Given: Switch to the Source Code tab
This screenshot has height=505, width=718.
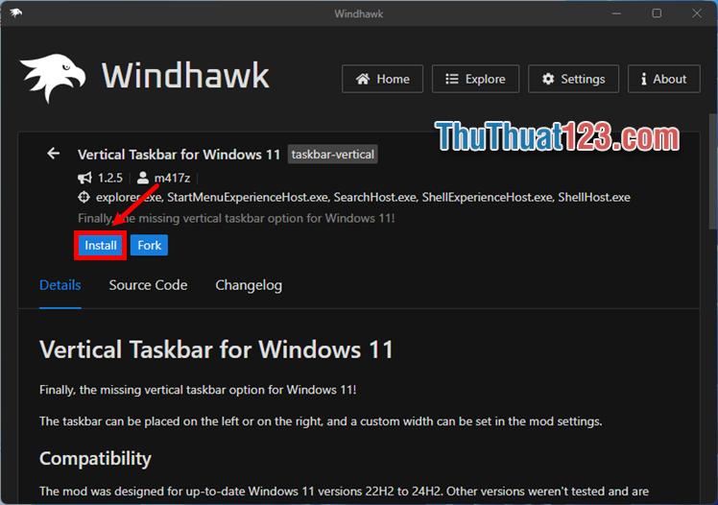Looking at the screenshot, I should click(x=148, y=285).
